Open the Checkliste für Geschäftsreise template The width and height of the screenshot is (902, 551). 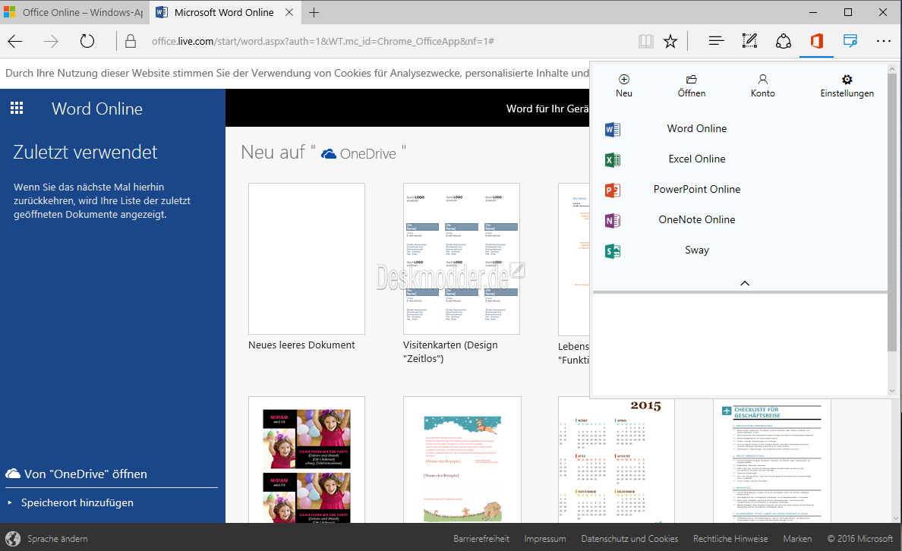coord(772,461)
